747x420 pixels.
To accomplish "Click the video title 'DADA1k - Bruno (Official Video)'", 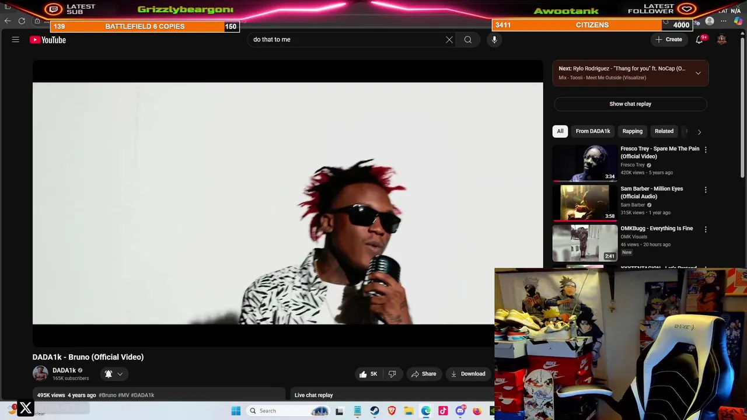I will tap(88, 357).
